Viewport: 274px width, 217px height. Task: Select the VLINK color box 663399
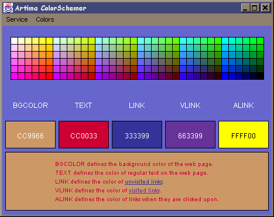tap(190, 134)
